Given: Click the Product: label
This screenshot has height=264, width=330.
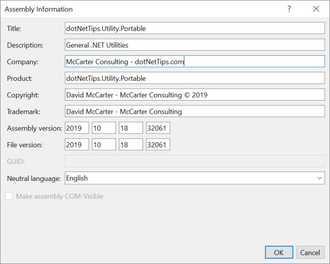Looking at the screenshot, I should [x=20, y=78].
